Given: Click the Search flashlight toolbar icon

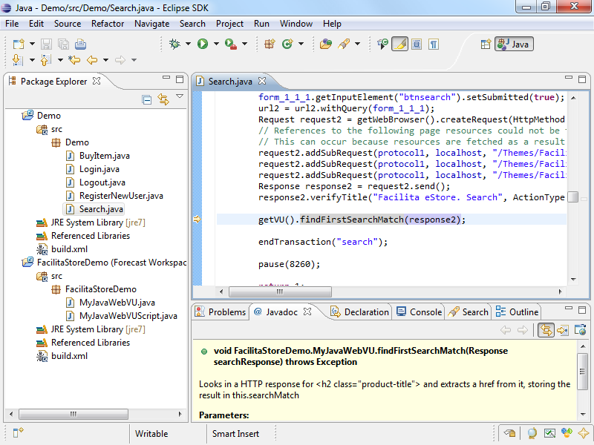Looking at the screenshot, I should (344, 44).
